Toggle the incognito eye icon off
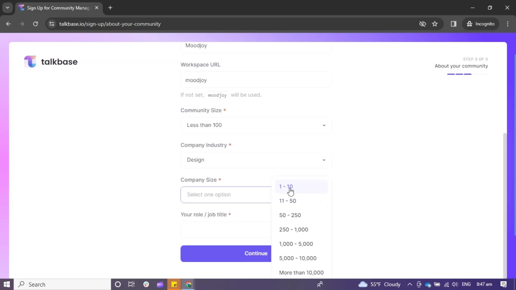 (422, 24)
